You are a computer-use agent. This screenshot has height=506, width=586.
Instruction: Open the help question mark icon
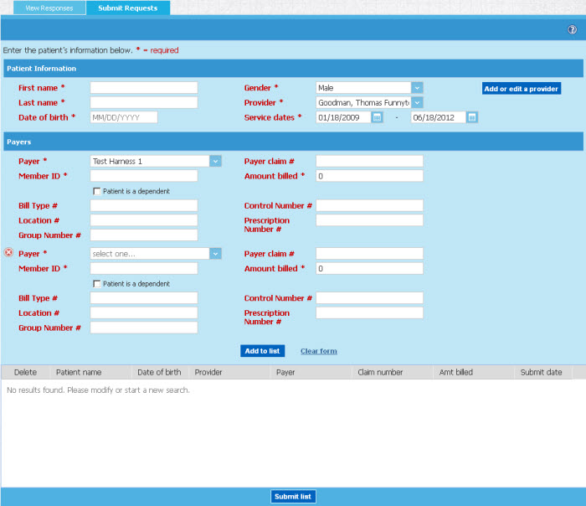tap(572, 29)
